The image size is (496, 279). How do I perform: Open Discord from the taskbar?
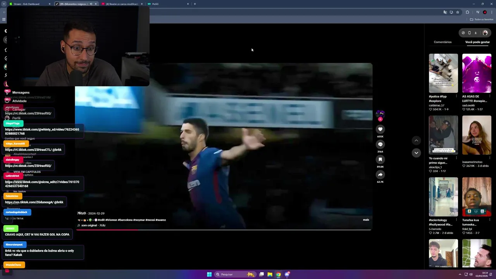coord(287,274)
